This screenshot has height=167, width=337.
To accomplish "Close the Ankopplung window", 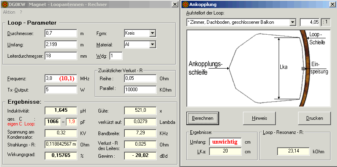I will [332, 4].
